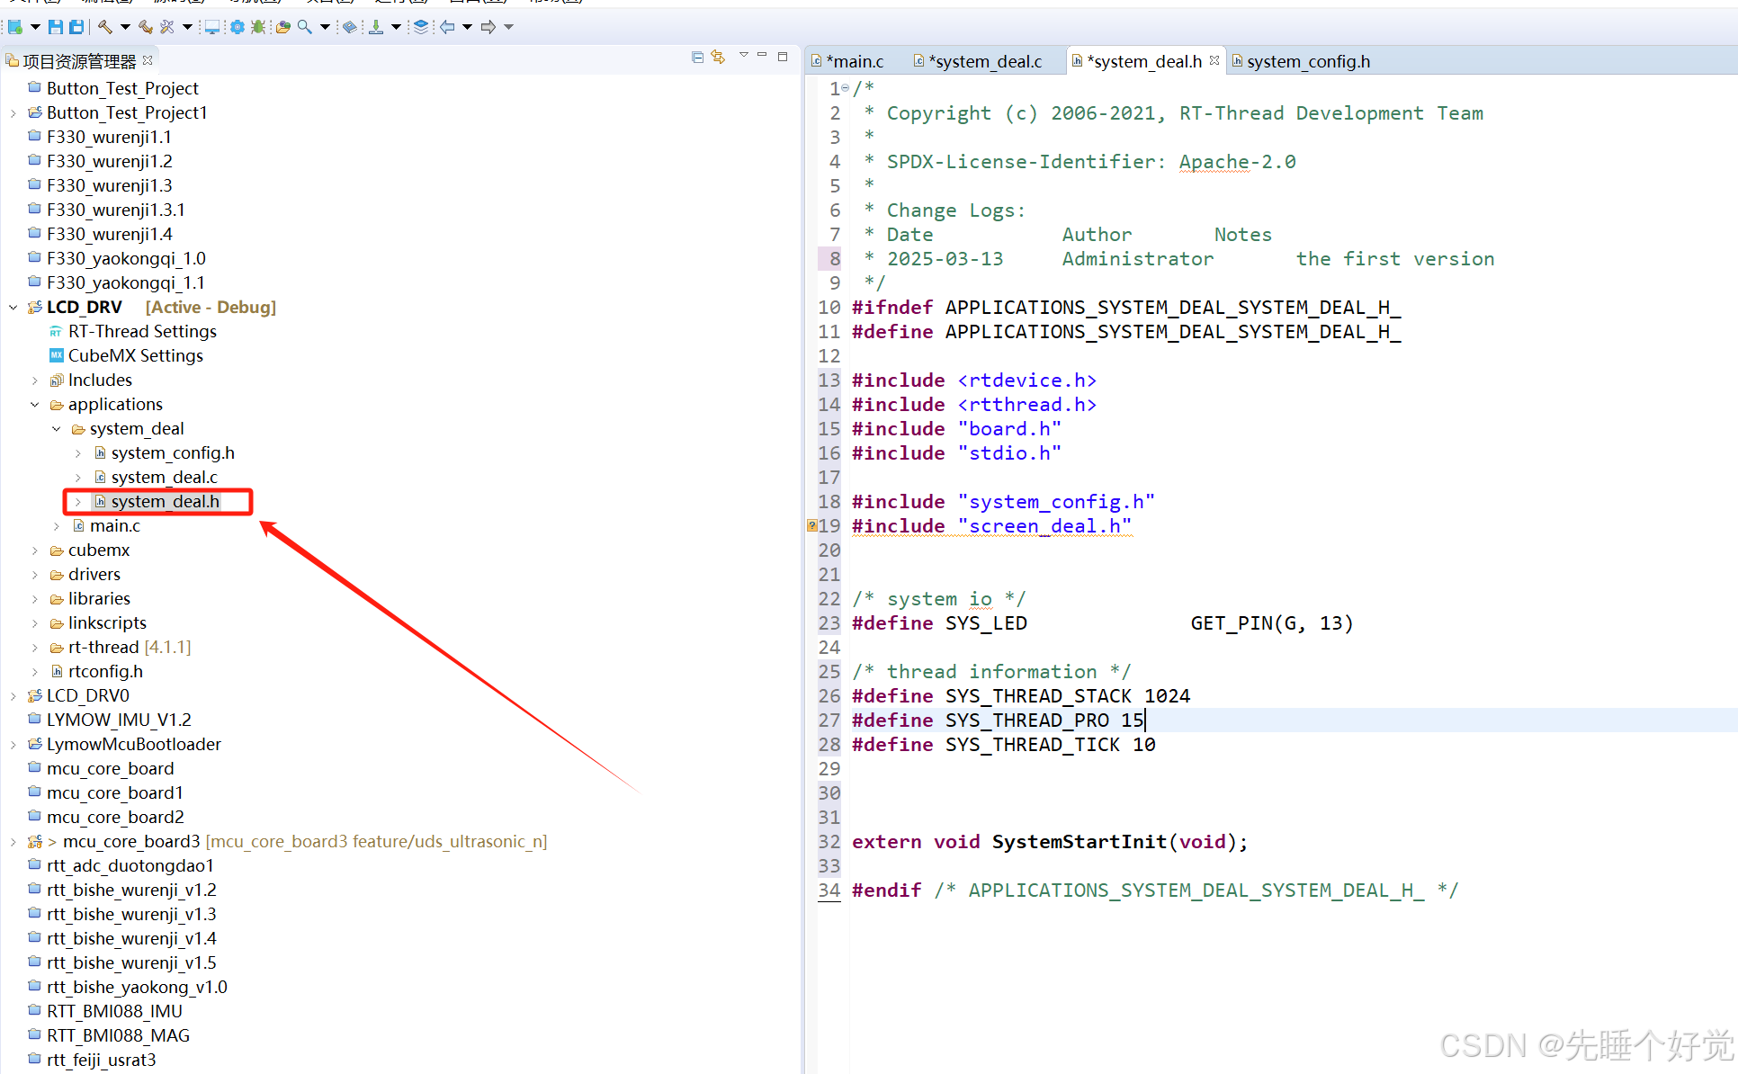Expand the cubemx folder
Screen dimensions: 1738x1074
tap(35, 550)
